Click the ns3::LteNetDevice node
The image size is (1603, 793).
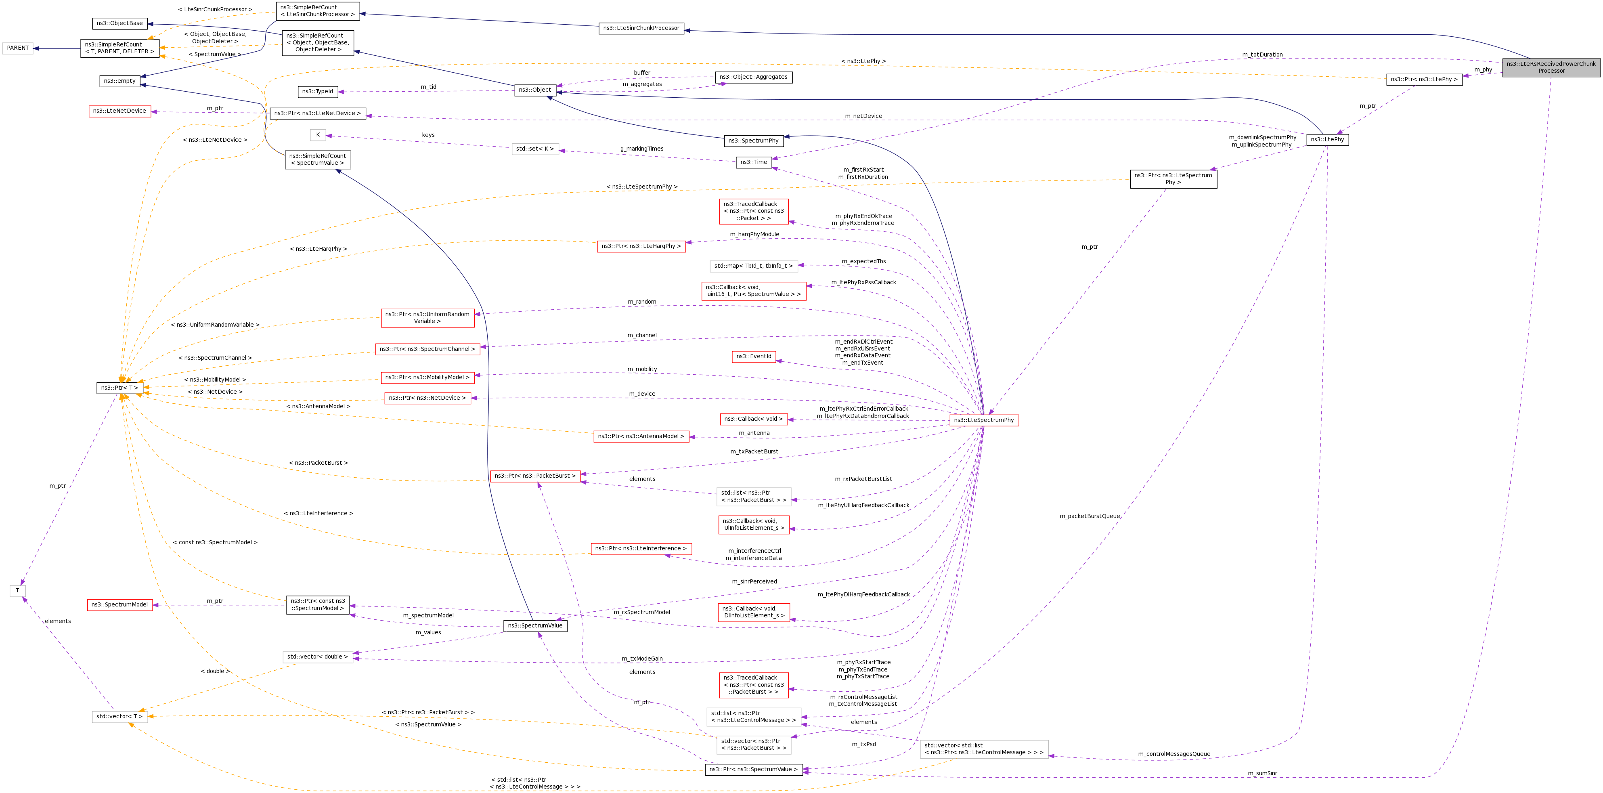(x=119, y=111)
